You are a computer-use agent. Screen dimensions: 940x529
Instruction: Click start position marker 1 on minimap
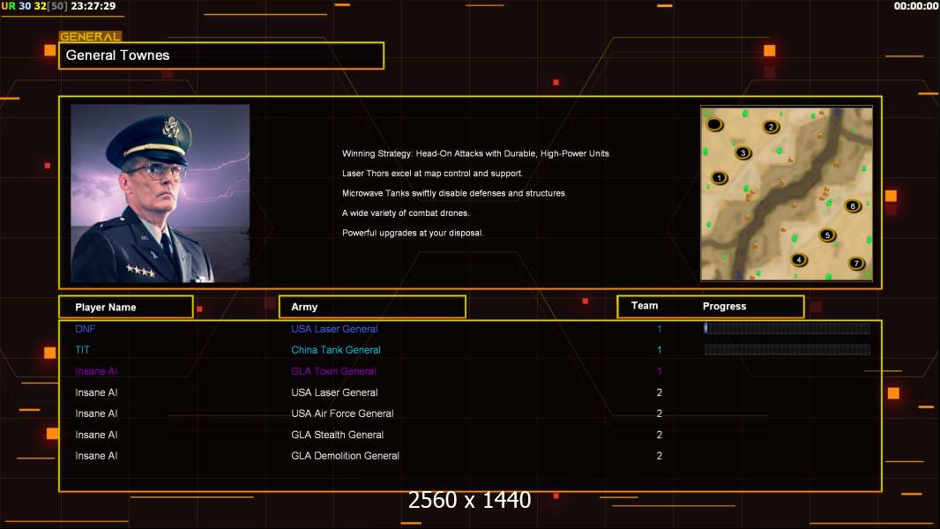click(719, 177)
